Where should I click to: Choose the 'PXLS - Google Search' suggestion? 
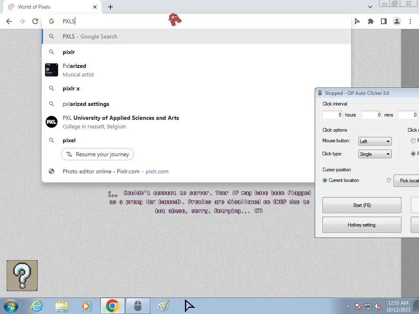[x=196, y=36]
